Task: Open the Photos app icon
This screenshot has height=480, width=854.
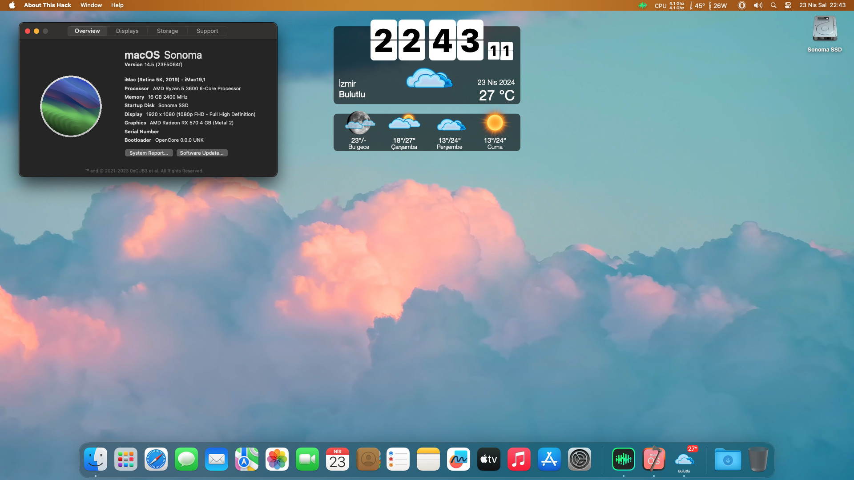Action: click(277, 459)
